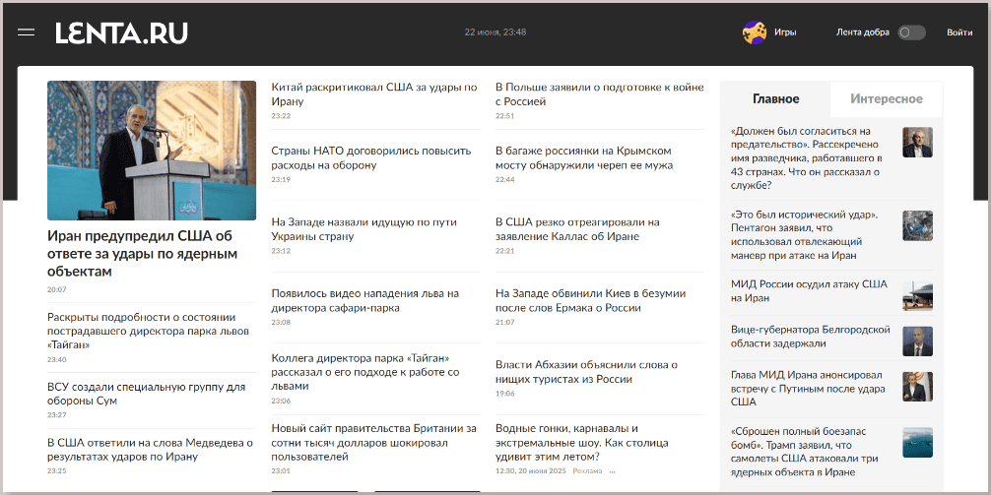991x495 pixels.
Task: Open «Должен был согласиться на предательство» story
Action: pyautogui.click(x=809, y=158)
